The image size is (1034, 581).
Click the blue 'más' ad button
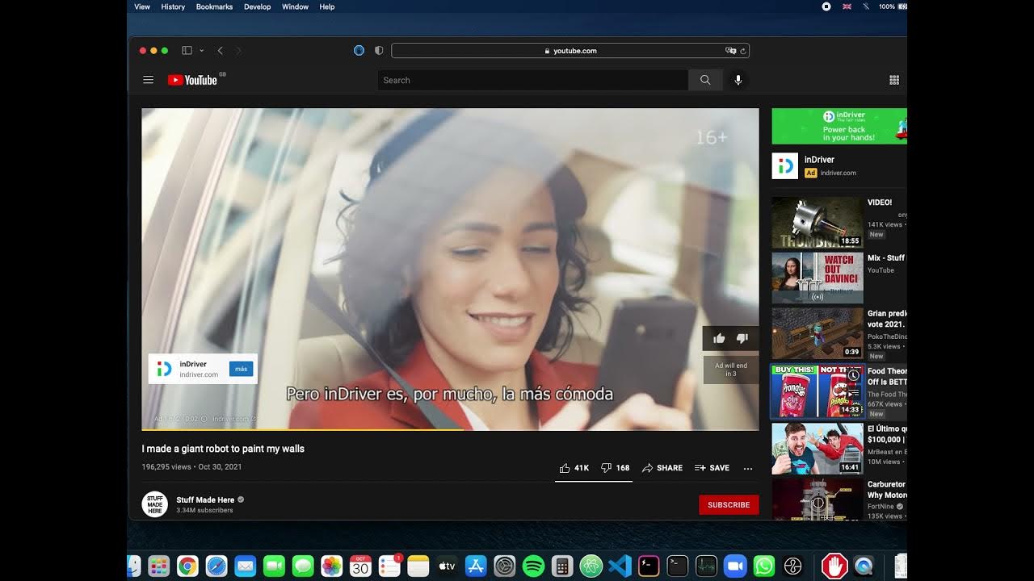pyautogui.click(x=242, y=369)
